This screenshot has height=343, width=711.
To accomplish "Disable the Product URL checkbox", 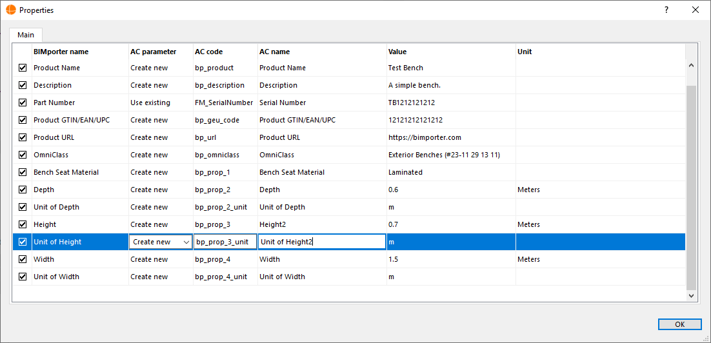I will (22, 137).
